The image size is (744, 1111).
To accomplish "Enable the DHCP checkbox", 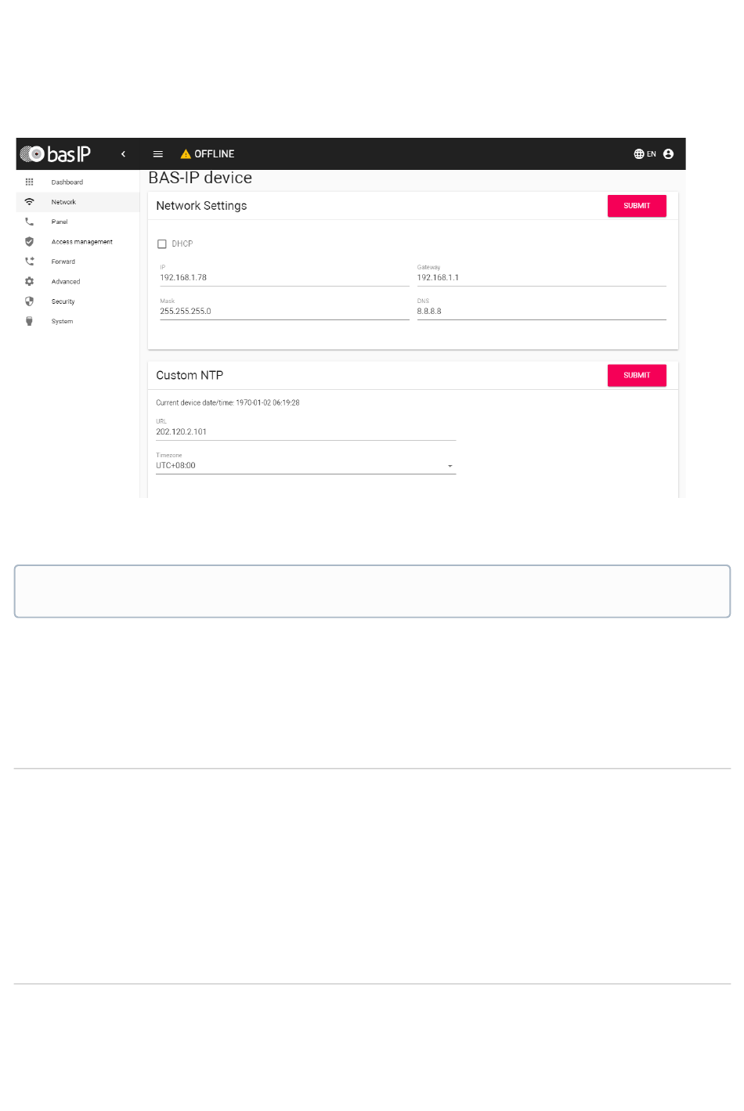I will coord(162,244).
